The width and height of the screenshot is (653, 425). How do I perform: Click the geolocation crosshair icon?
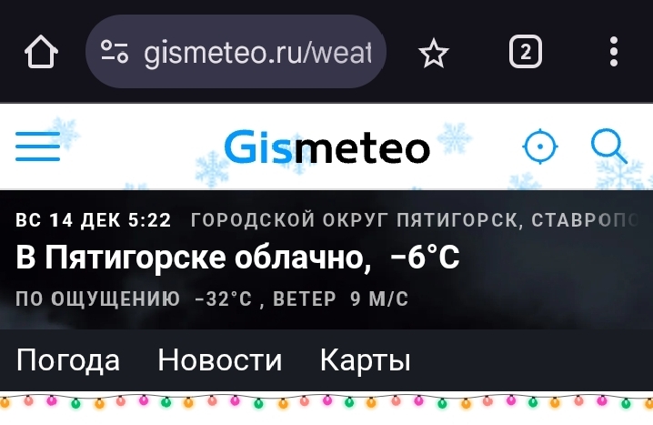point(540,147)
